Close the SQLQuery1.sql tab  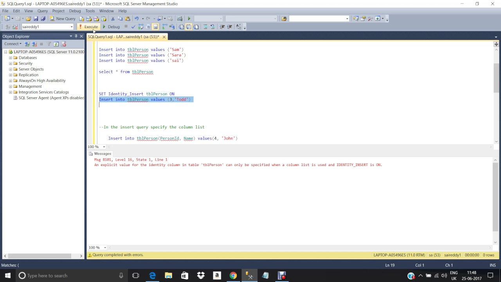coord(164,37)
